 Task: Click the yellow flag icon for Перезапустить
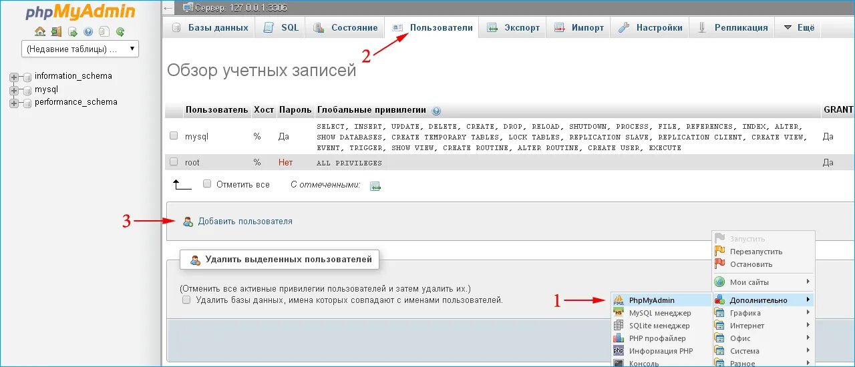point(719,252)
